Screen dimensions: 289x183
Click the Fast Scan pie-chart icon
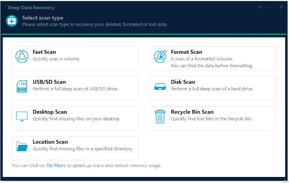[22, 57]
